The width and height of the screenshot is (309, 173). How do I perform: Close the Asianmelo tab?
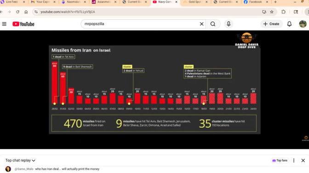click(115, 2)
